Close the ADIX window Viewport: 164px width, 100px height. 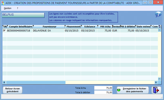point(158,2)
